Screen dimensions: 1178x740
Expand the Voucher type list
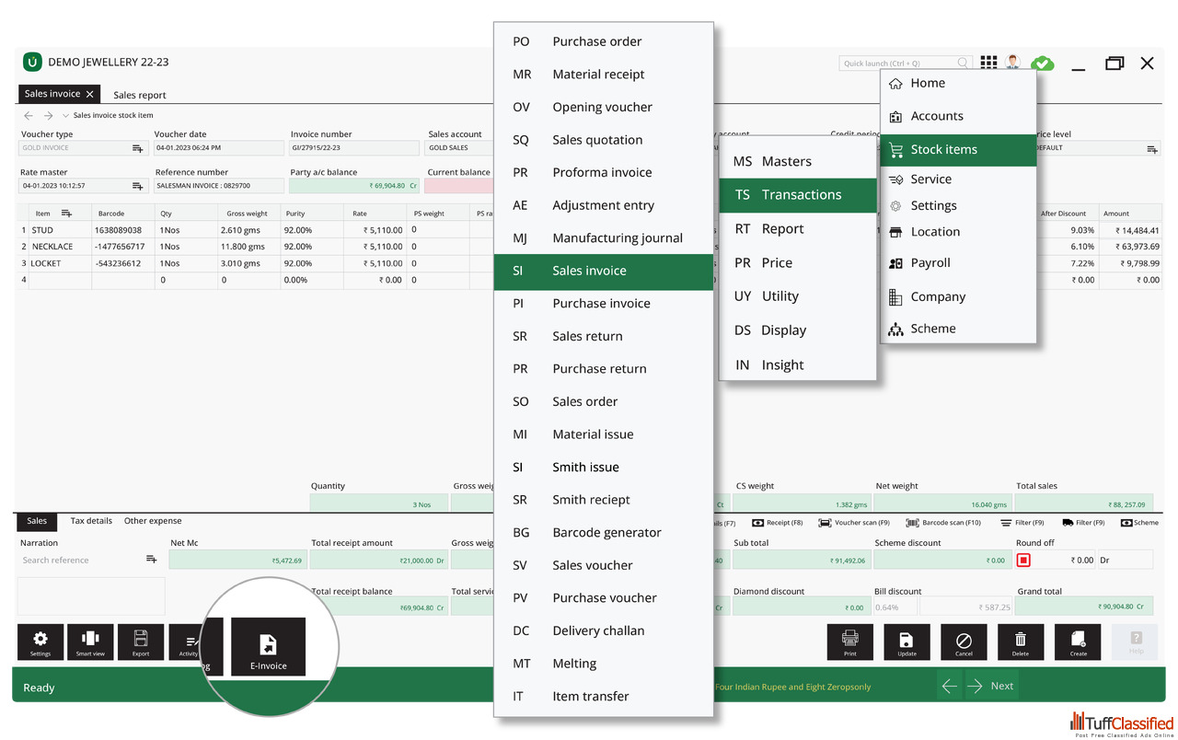tap(137, 148)
